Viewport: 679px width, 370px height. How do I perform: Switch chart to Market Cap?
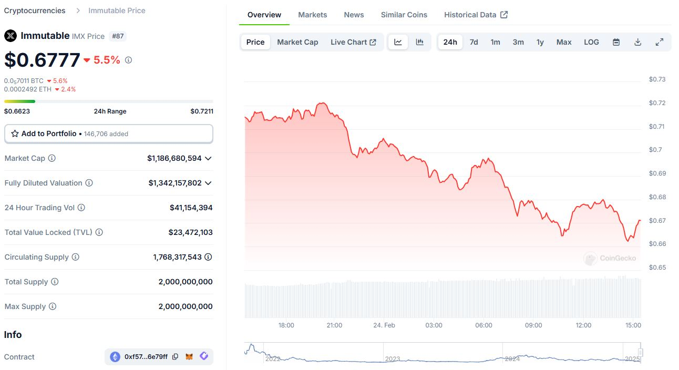pyautogui.click(x=297, y=42)
